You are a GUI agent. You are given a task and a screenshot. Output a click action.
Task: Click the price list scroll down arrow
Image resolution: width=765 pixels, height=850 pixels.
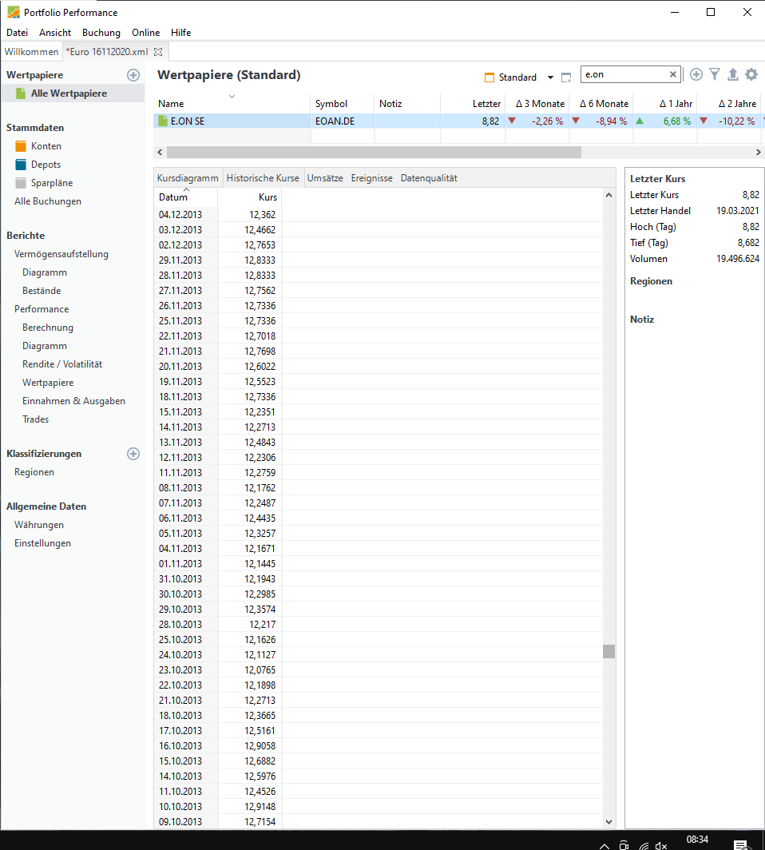(x=609, y=822)
